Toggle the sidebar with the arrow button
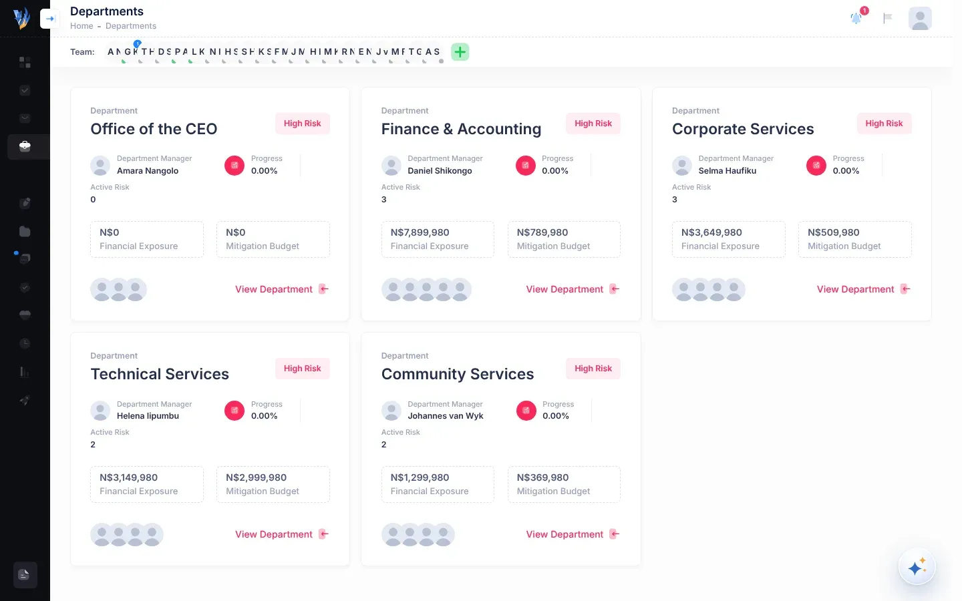Screen dimensions: 962x601 50,19
